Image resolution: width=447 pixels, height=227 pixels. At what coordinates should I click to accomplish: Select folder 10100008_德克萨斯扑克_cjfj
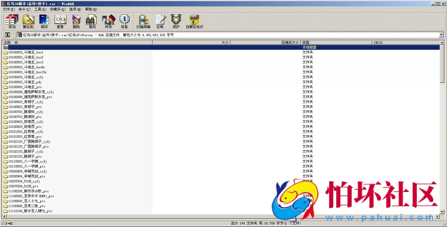click(31, 92)
